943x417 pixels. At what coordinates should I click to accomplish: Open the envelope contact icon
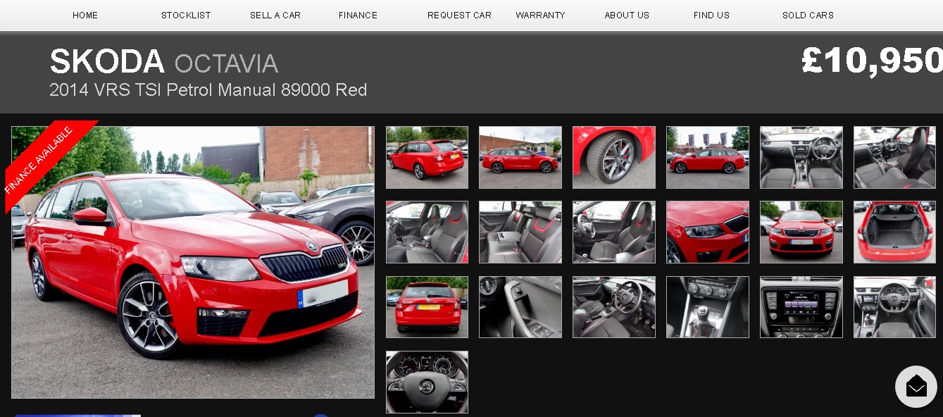point(916,386)
